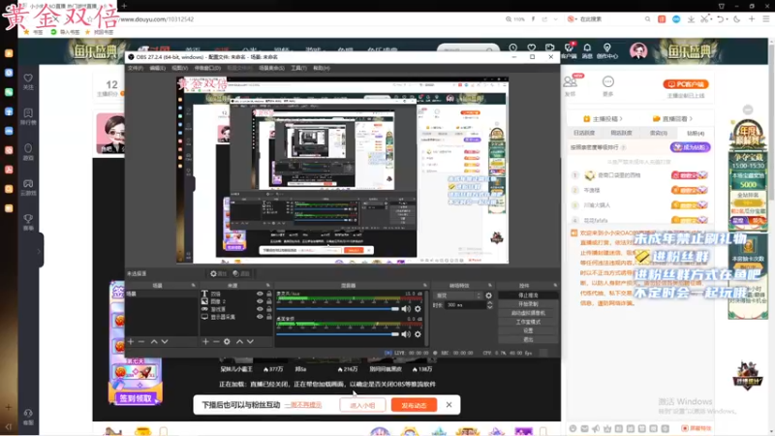
Task: Pop out the audio mixer dock panel
Action: 425,285
